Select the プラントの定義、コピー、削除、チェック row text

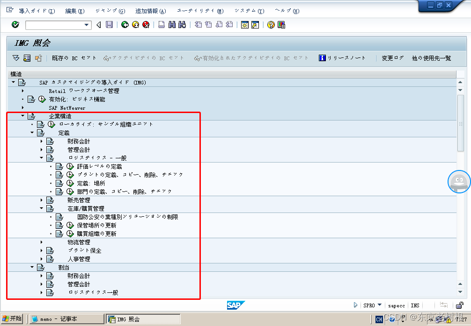pos(130,175)
